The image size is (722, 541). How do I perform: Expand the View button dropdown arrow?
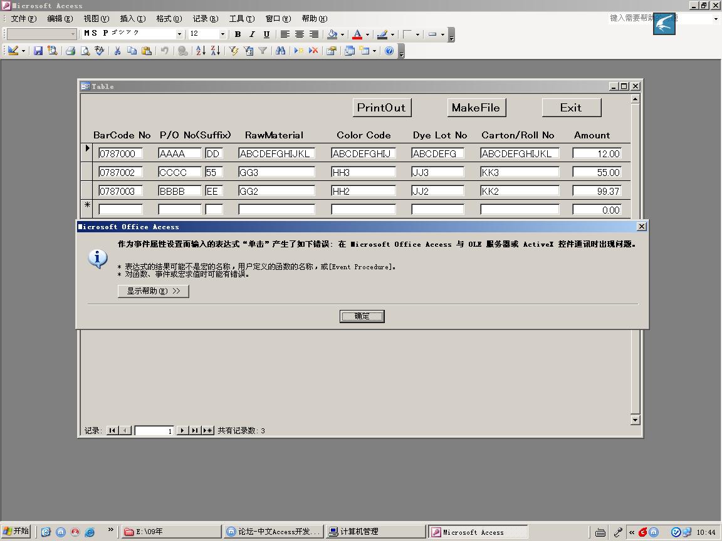tap(23, 51)
